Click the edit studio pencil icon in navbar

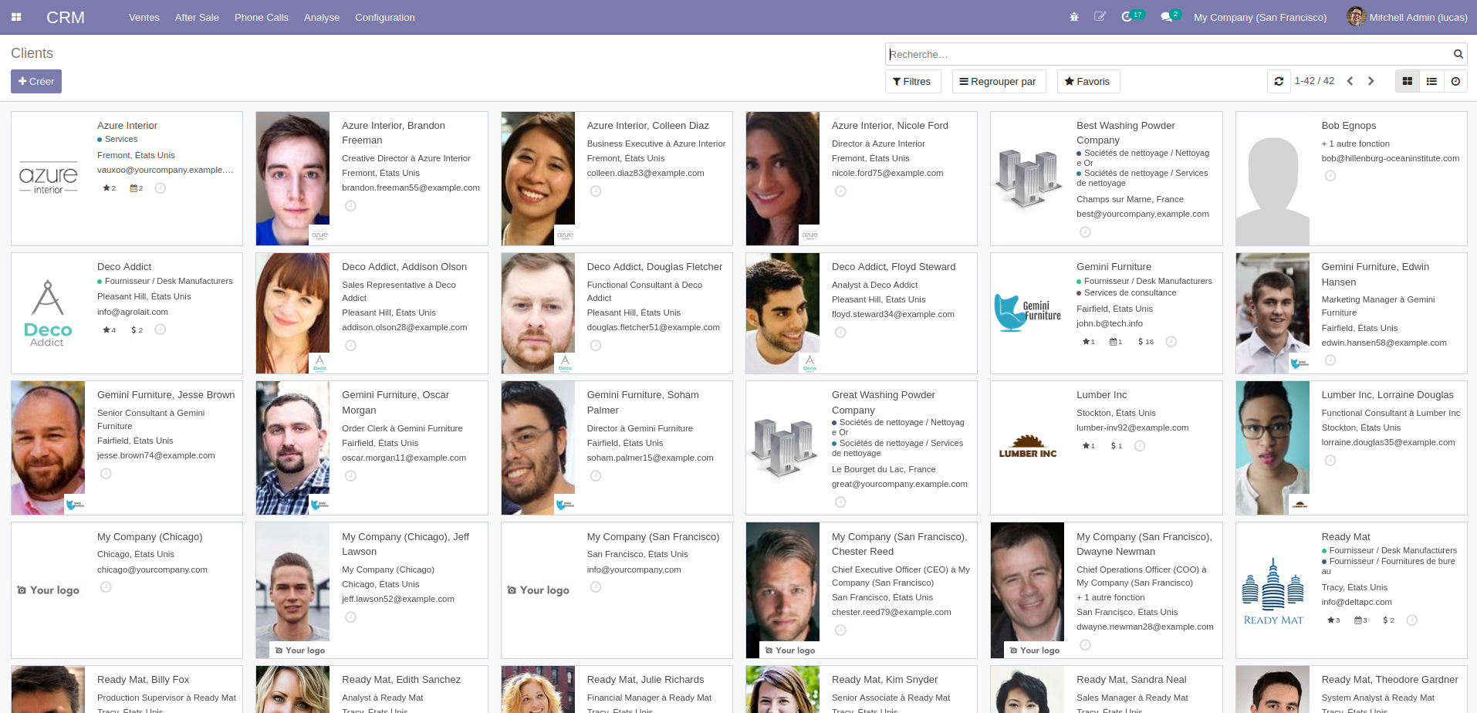[x=1100, y=17]
